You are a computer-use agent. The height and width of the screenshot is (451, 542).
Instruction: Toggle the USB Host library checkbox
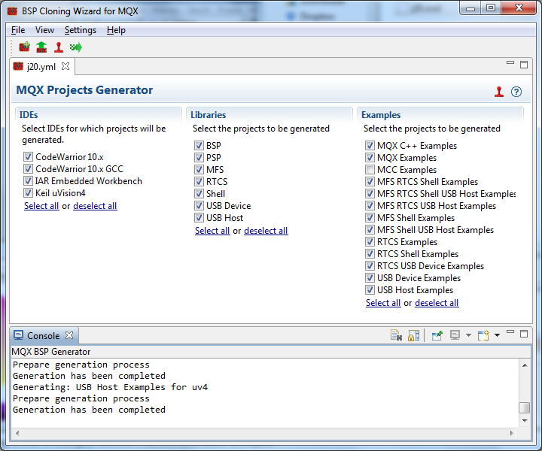click(199, 218)
